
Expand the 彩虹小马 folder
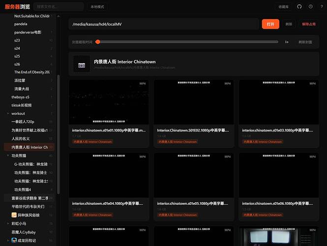coord(8,223)
